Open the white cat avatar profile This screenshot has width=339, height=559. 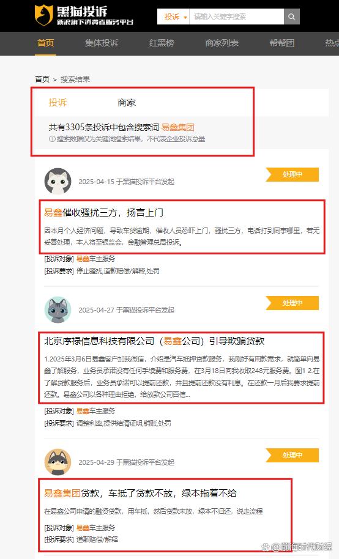point(58,181)
